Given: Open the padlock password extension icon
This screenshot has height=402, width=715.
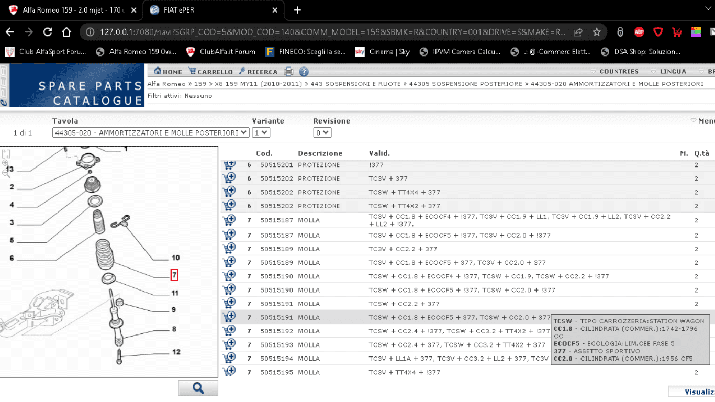Looking at the screenshot, I should 620,32.
